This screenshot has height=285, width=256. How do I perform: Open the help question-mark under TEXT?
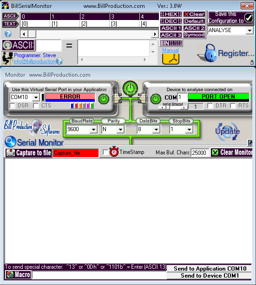pyautogui.click(x=8, y=33)
